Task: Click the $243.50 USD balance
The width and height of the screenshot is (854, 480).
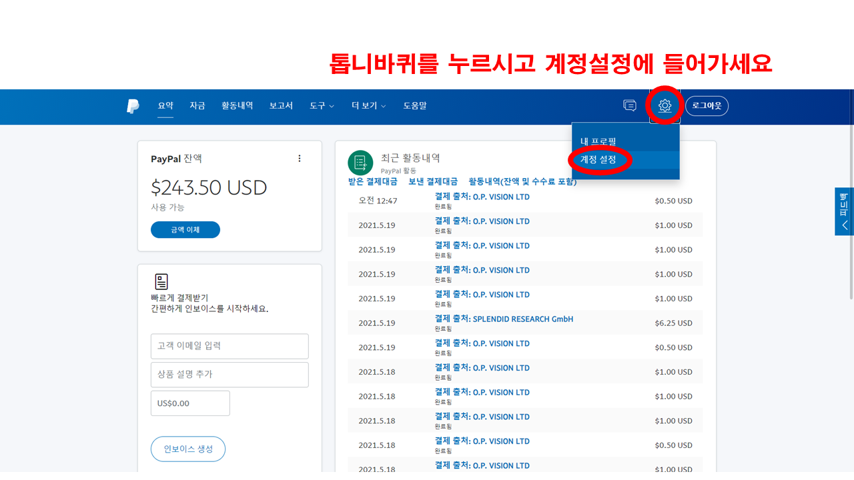Action: click(209, 187)
